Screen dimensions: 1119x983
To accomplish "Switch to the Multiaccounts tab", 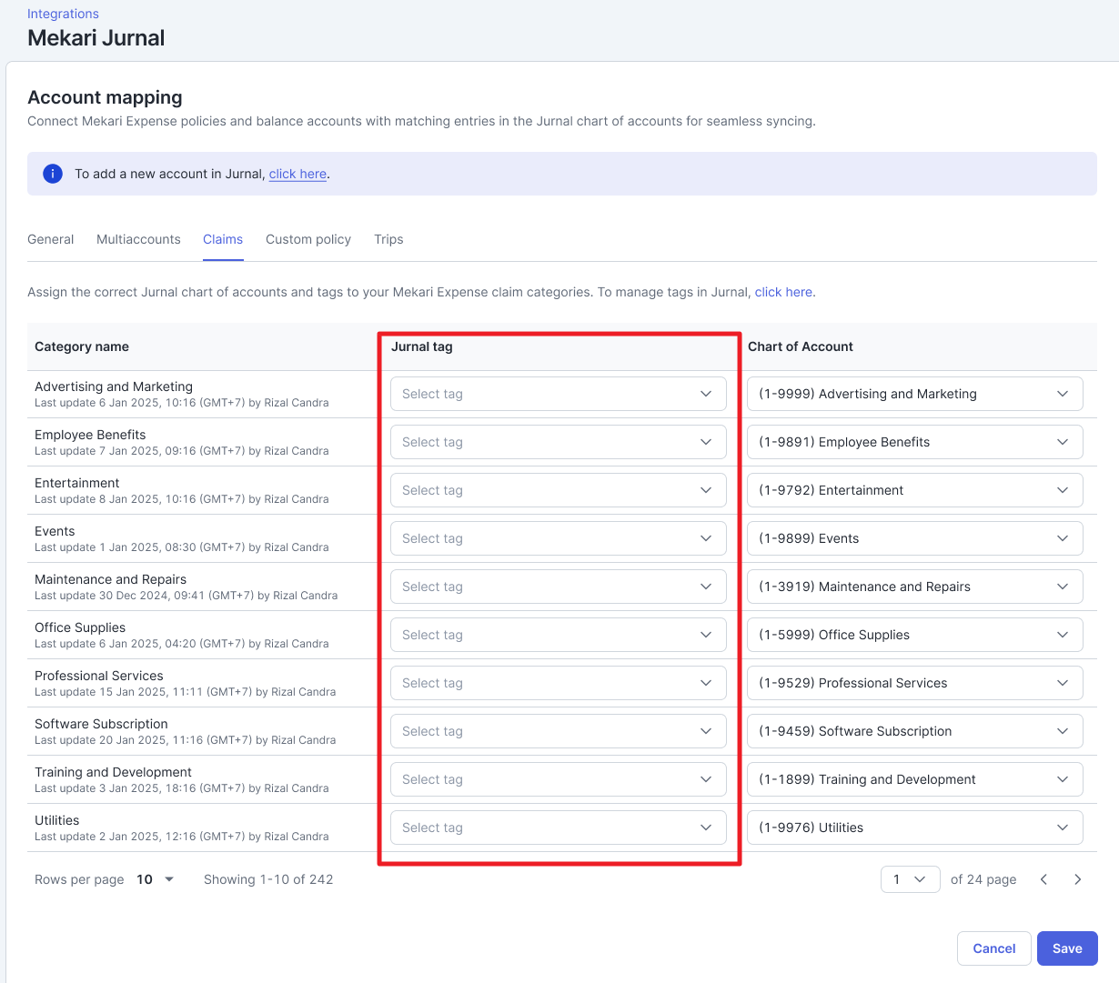I will [138, 239].
